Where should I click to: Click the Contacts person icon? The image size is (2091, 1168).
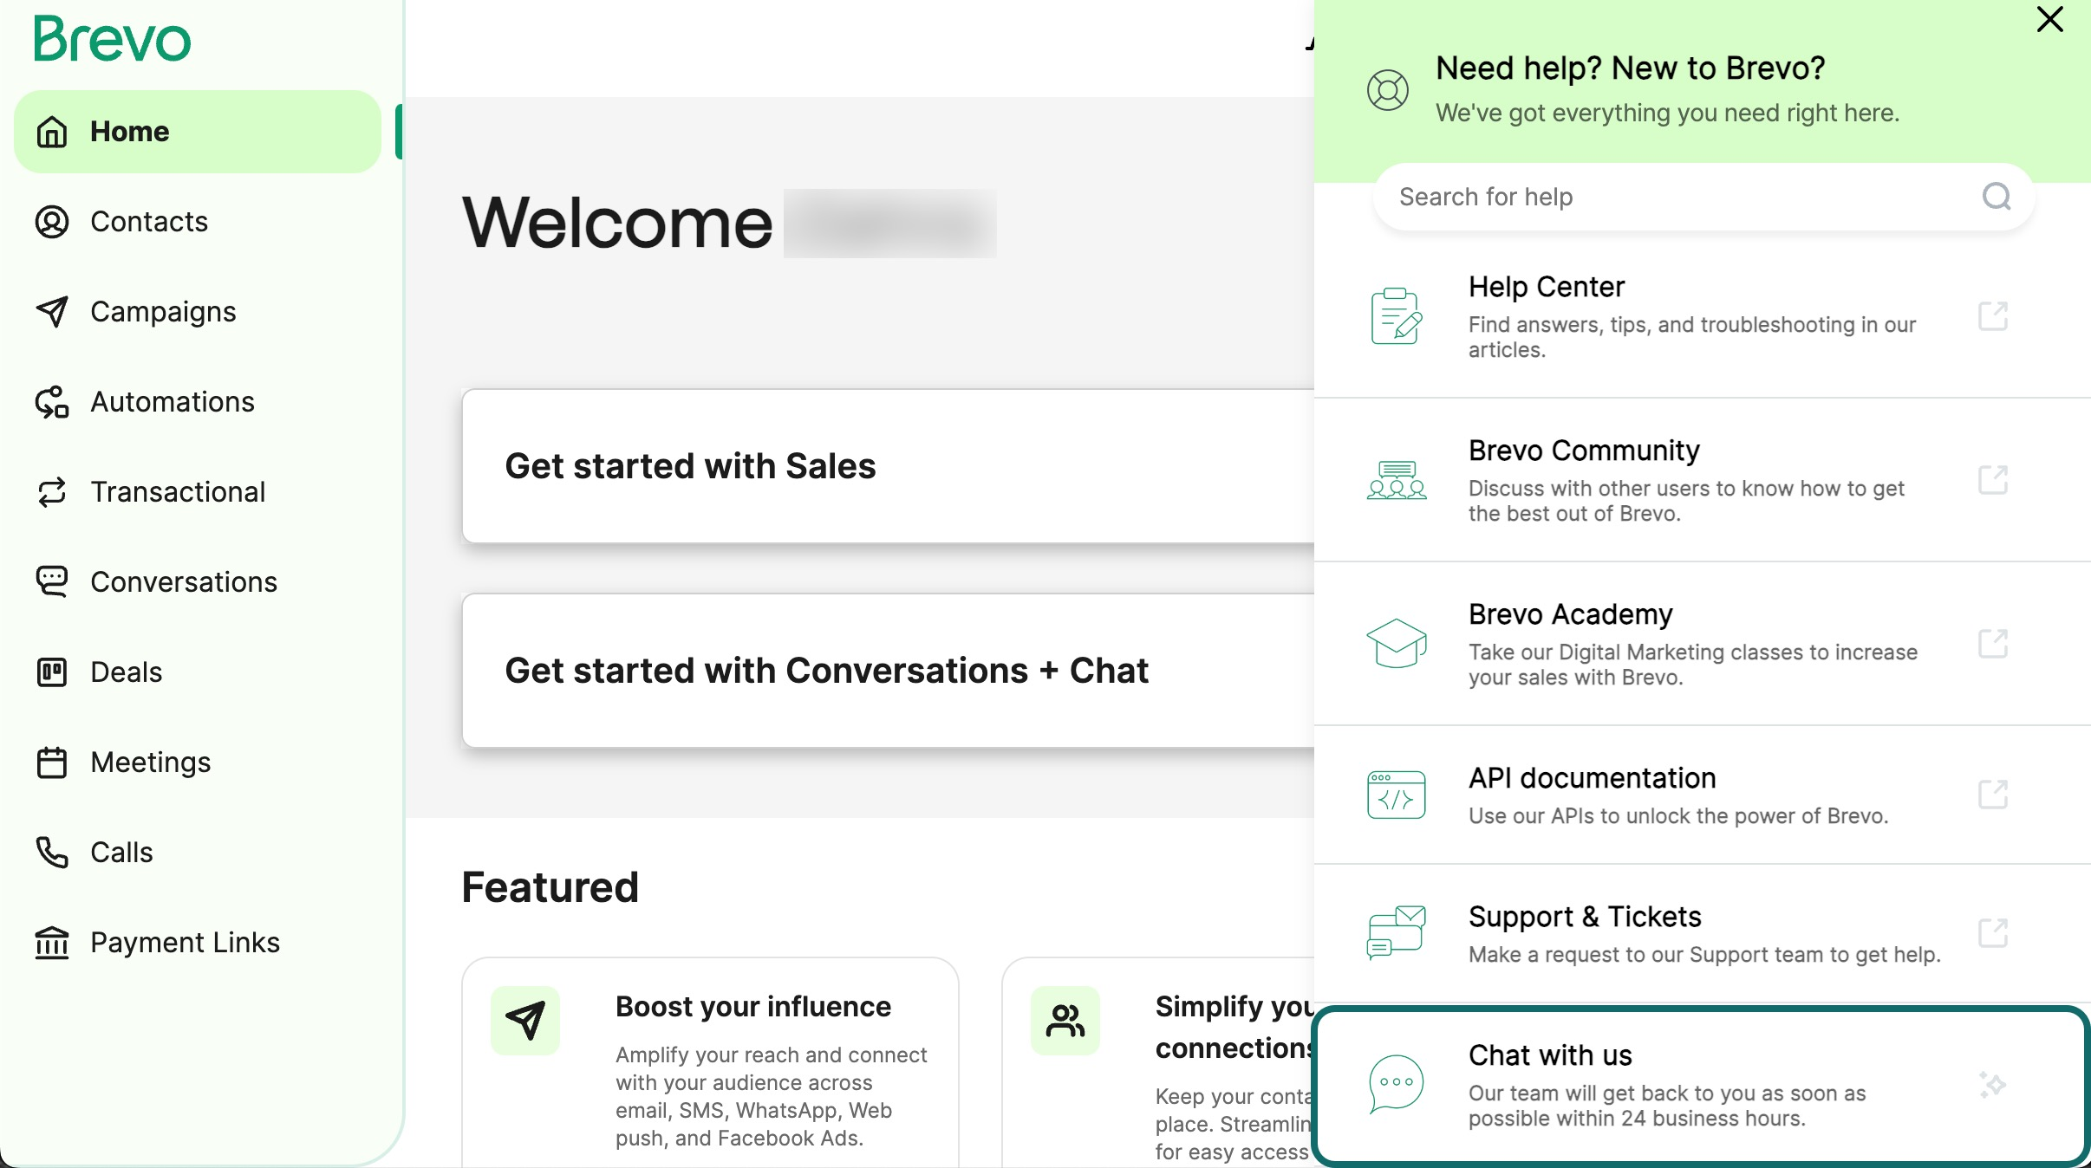(x=52, y=222)
